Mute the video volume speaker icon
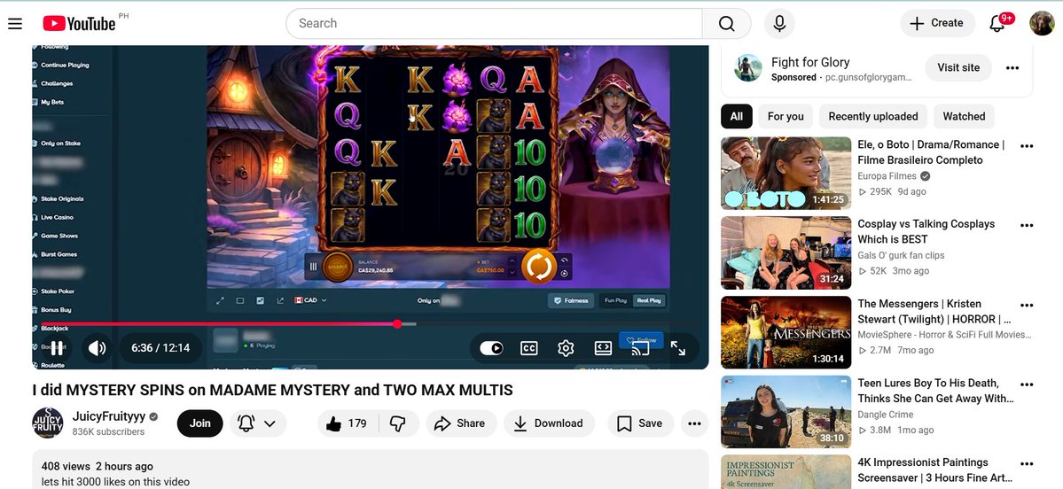The height and width of the screenshot is (489, 1063). [97, 348]
